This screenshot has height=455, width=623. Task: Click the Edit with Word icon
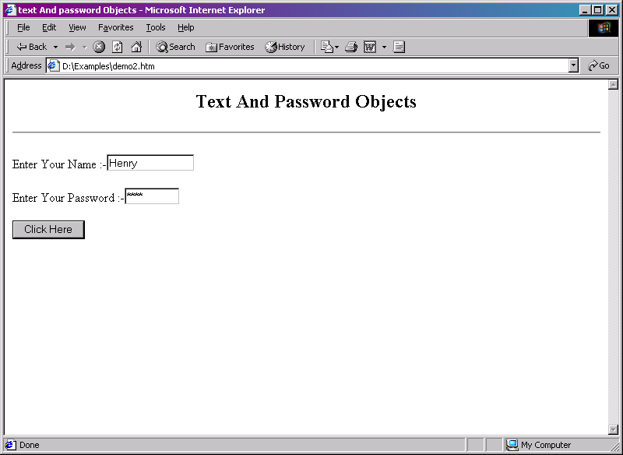(370, 47)
